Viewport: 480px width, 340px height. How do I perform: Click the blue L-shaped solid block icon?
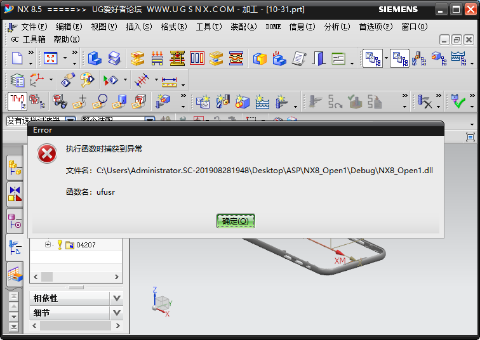click(x=95, y=58)
